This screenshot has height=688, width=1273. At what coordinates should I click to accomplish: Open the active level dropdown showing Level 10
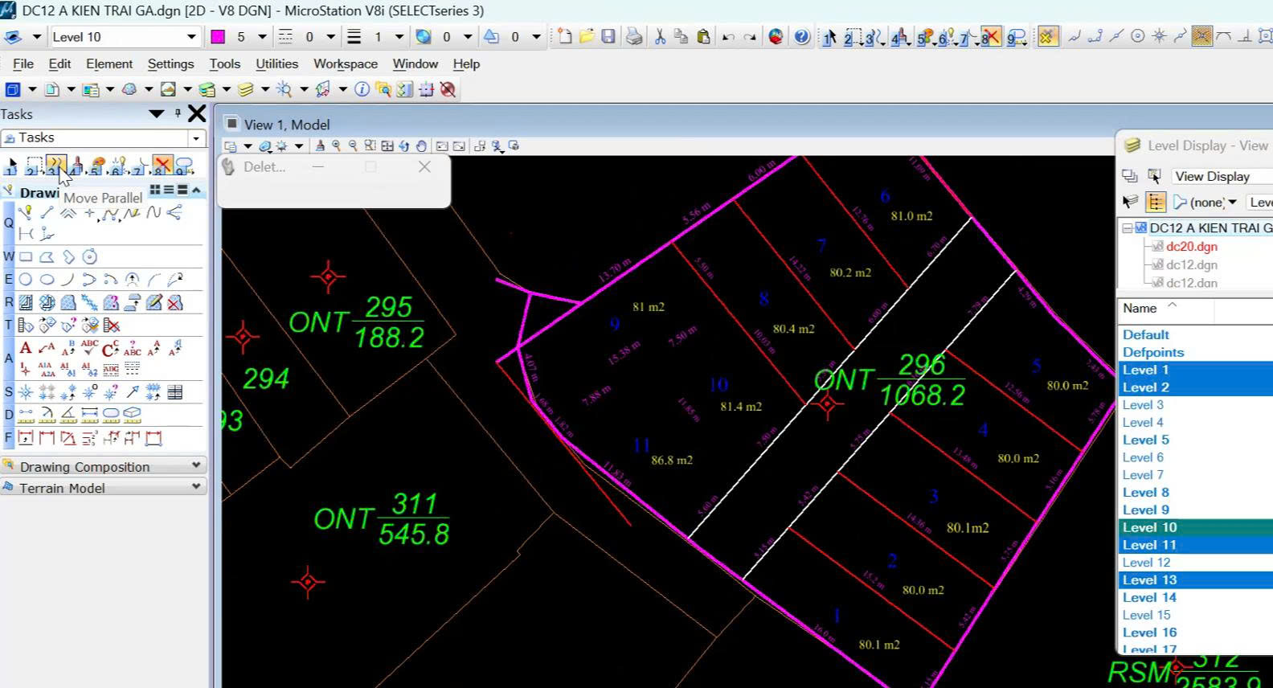point(191,37)
